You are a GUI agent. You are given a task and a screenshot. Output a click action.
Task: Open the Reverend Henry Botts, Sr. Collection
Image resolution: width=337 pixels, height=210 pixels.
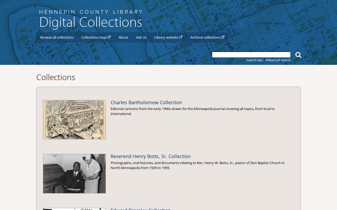click(x=151, y=156)
